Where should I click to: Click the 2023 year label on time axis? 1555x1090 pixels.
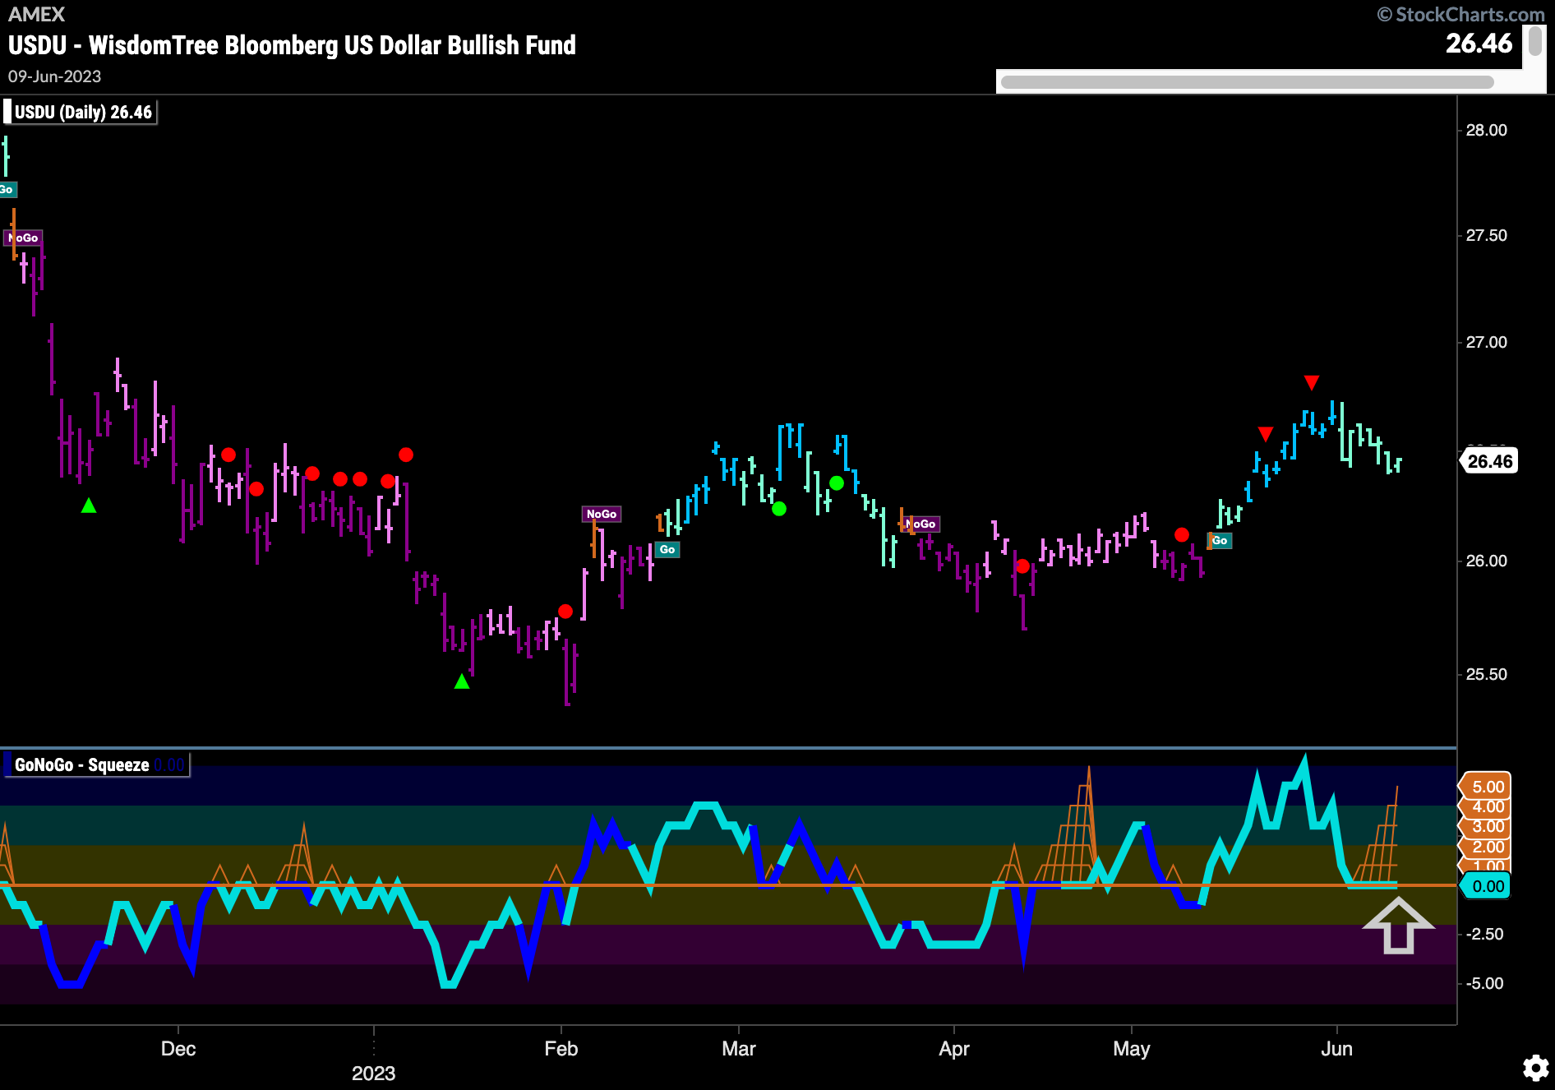pyautogui.click(x=374, y=1074)
